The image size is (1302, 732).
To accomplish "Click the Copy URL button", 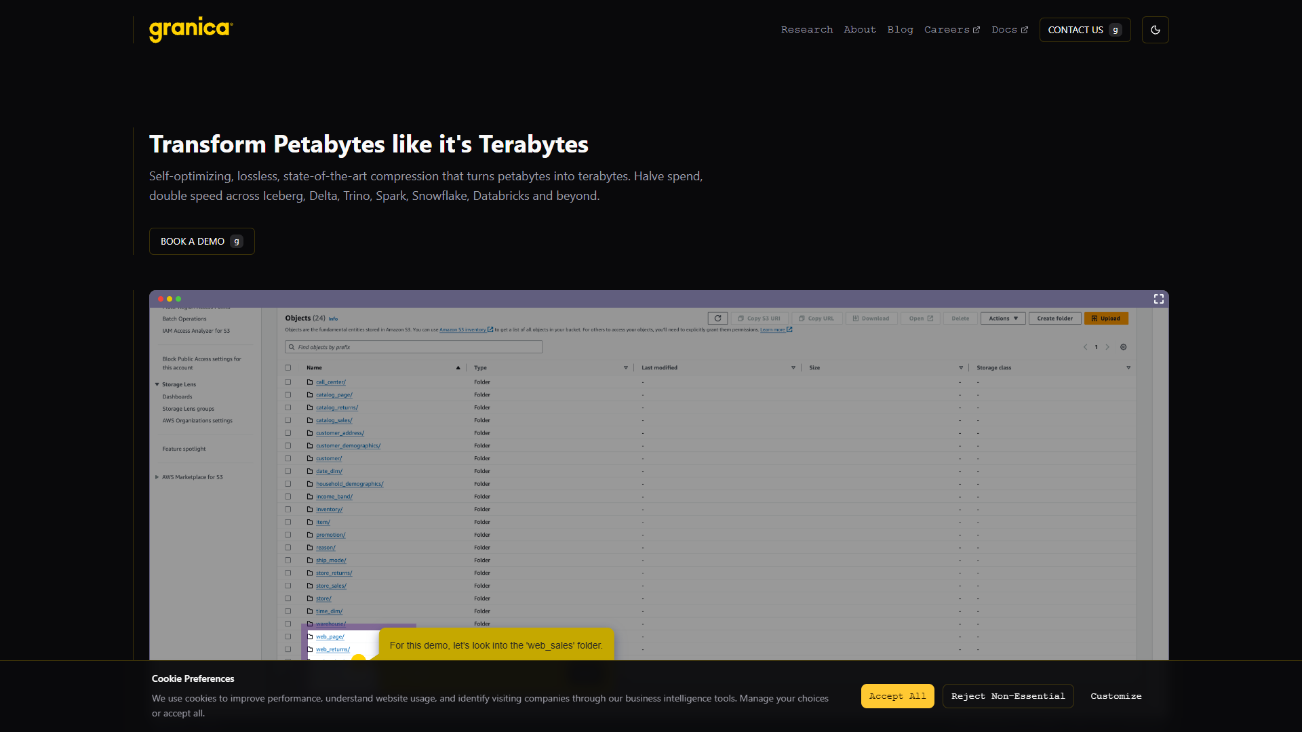I will coord(816,319).
